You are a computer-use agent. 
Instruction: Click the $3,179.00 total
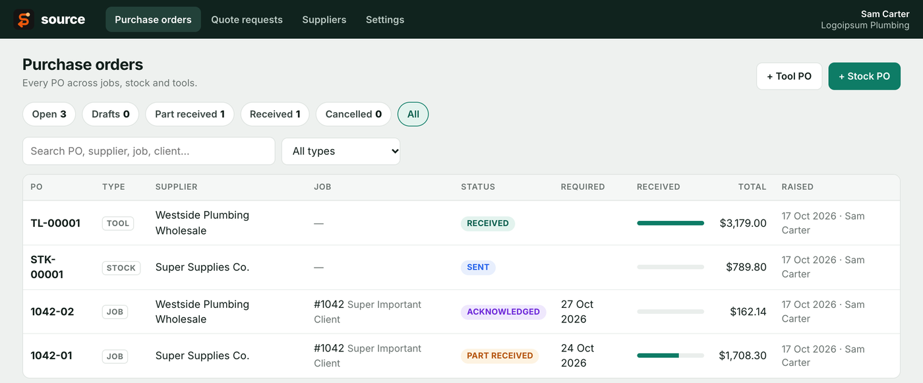[x=743, y=223]
